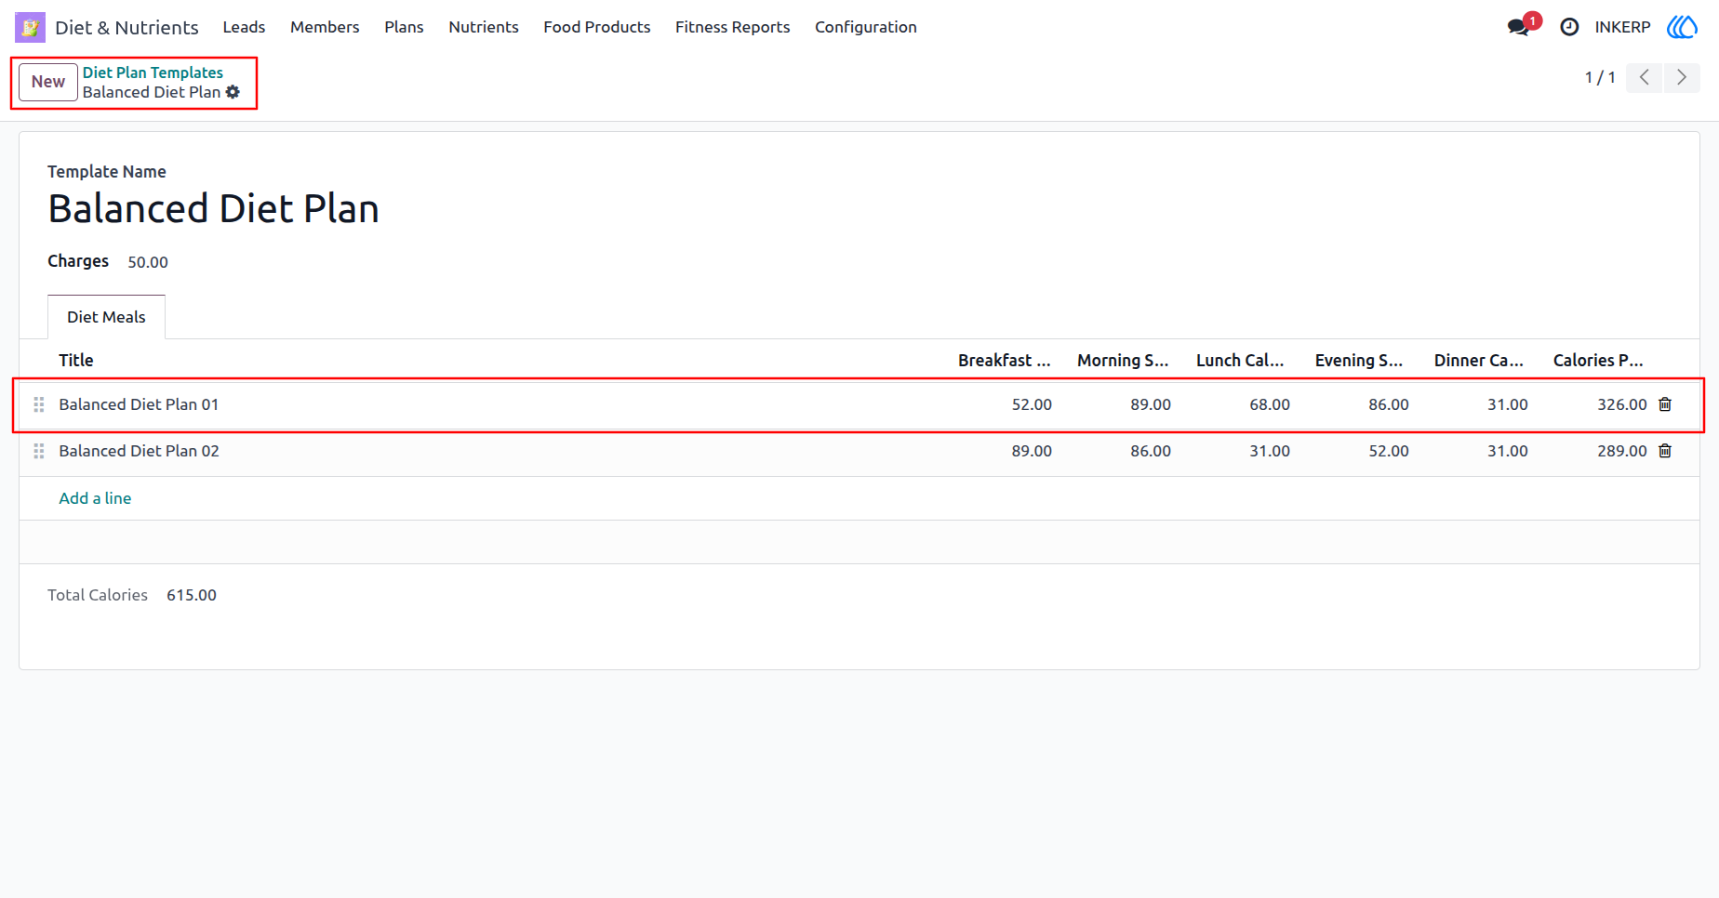This screenshot has height=898, width=1719.
Task: Edit the Charges value 50.00
Action: 148,262
